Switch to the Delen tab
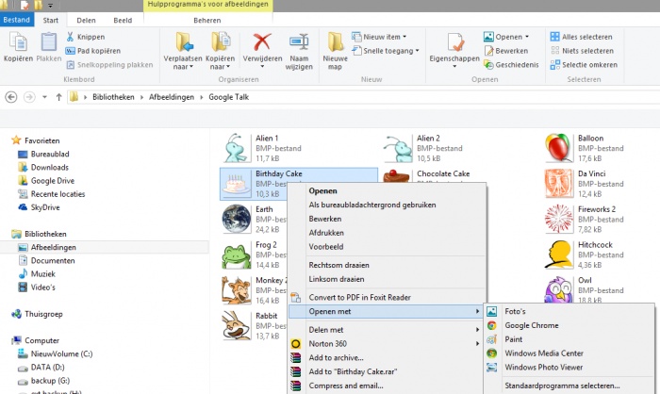The image size is (660, 394). (87, 20)
